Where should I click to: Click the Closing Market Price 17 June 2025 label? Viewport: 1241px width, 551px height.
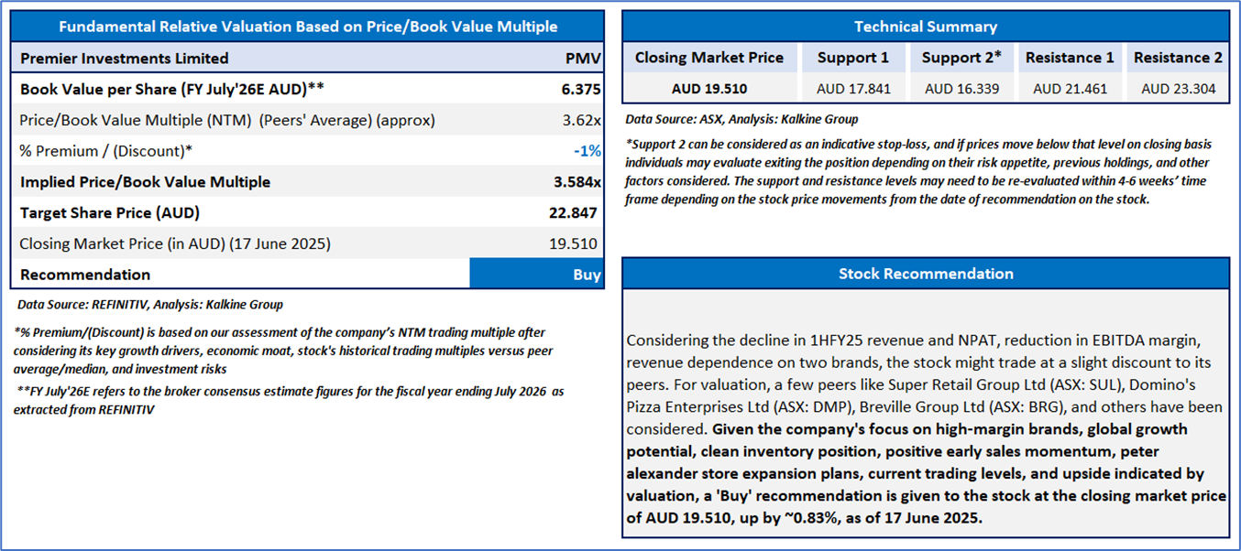[175, 244]
